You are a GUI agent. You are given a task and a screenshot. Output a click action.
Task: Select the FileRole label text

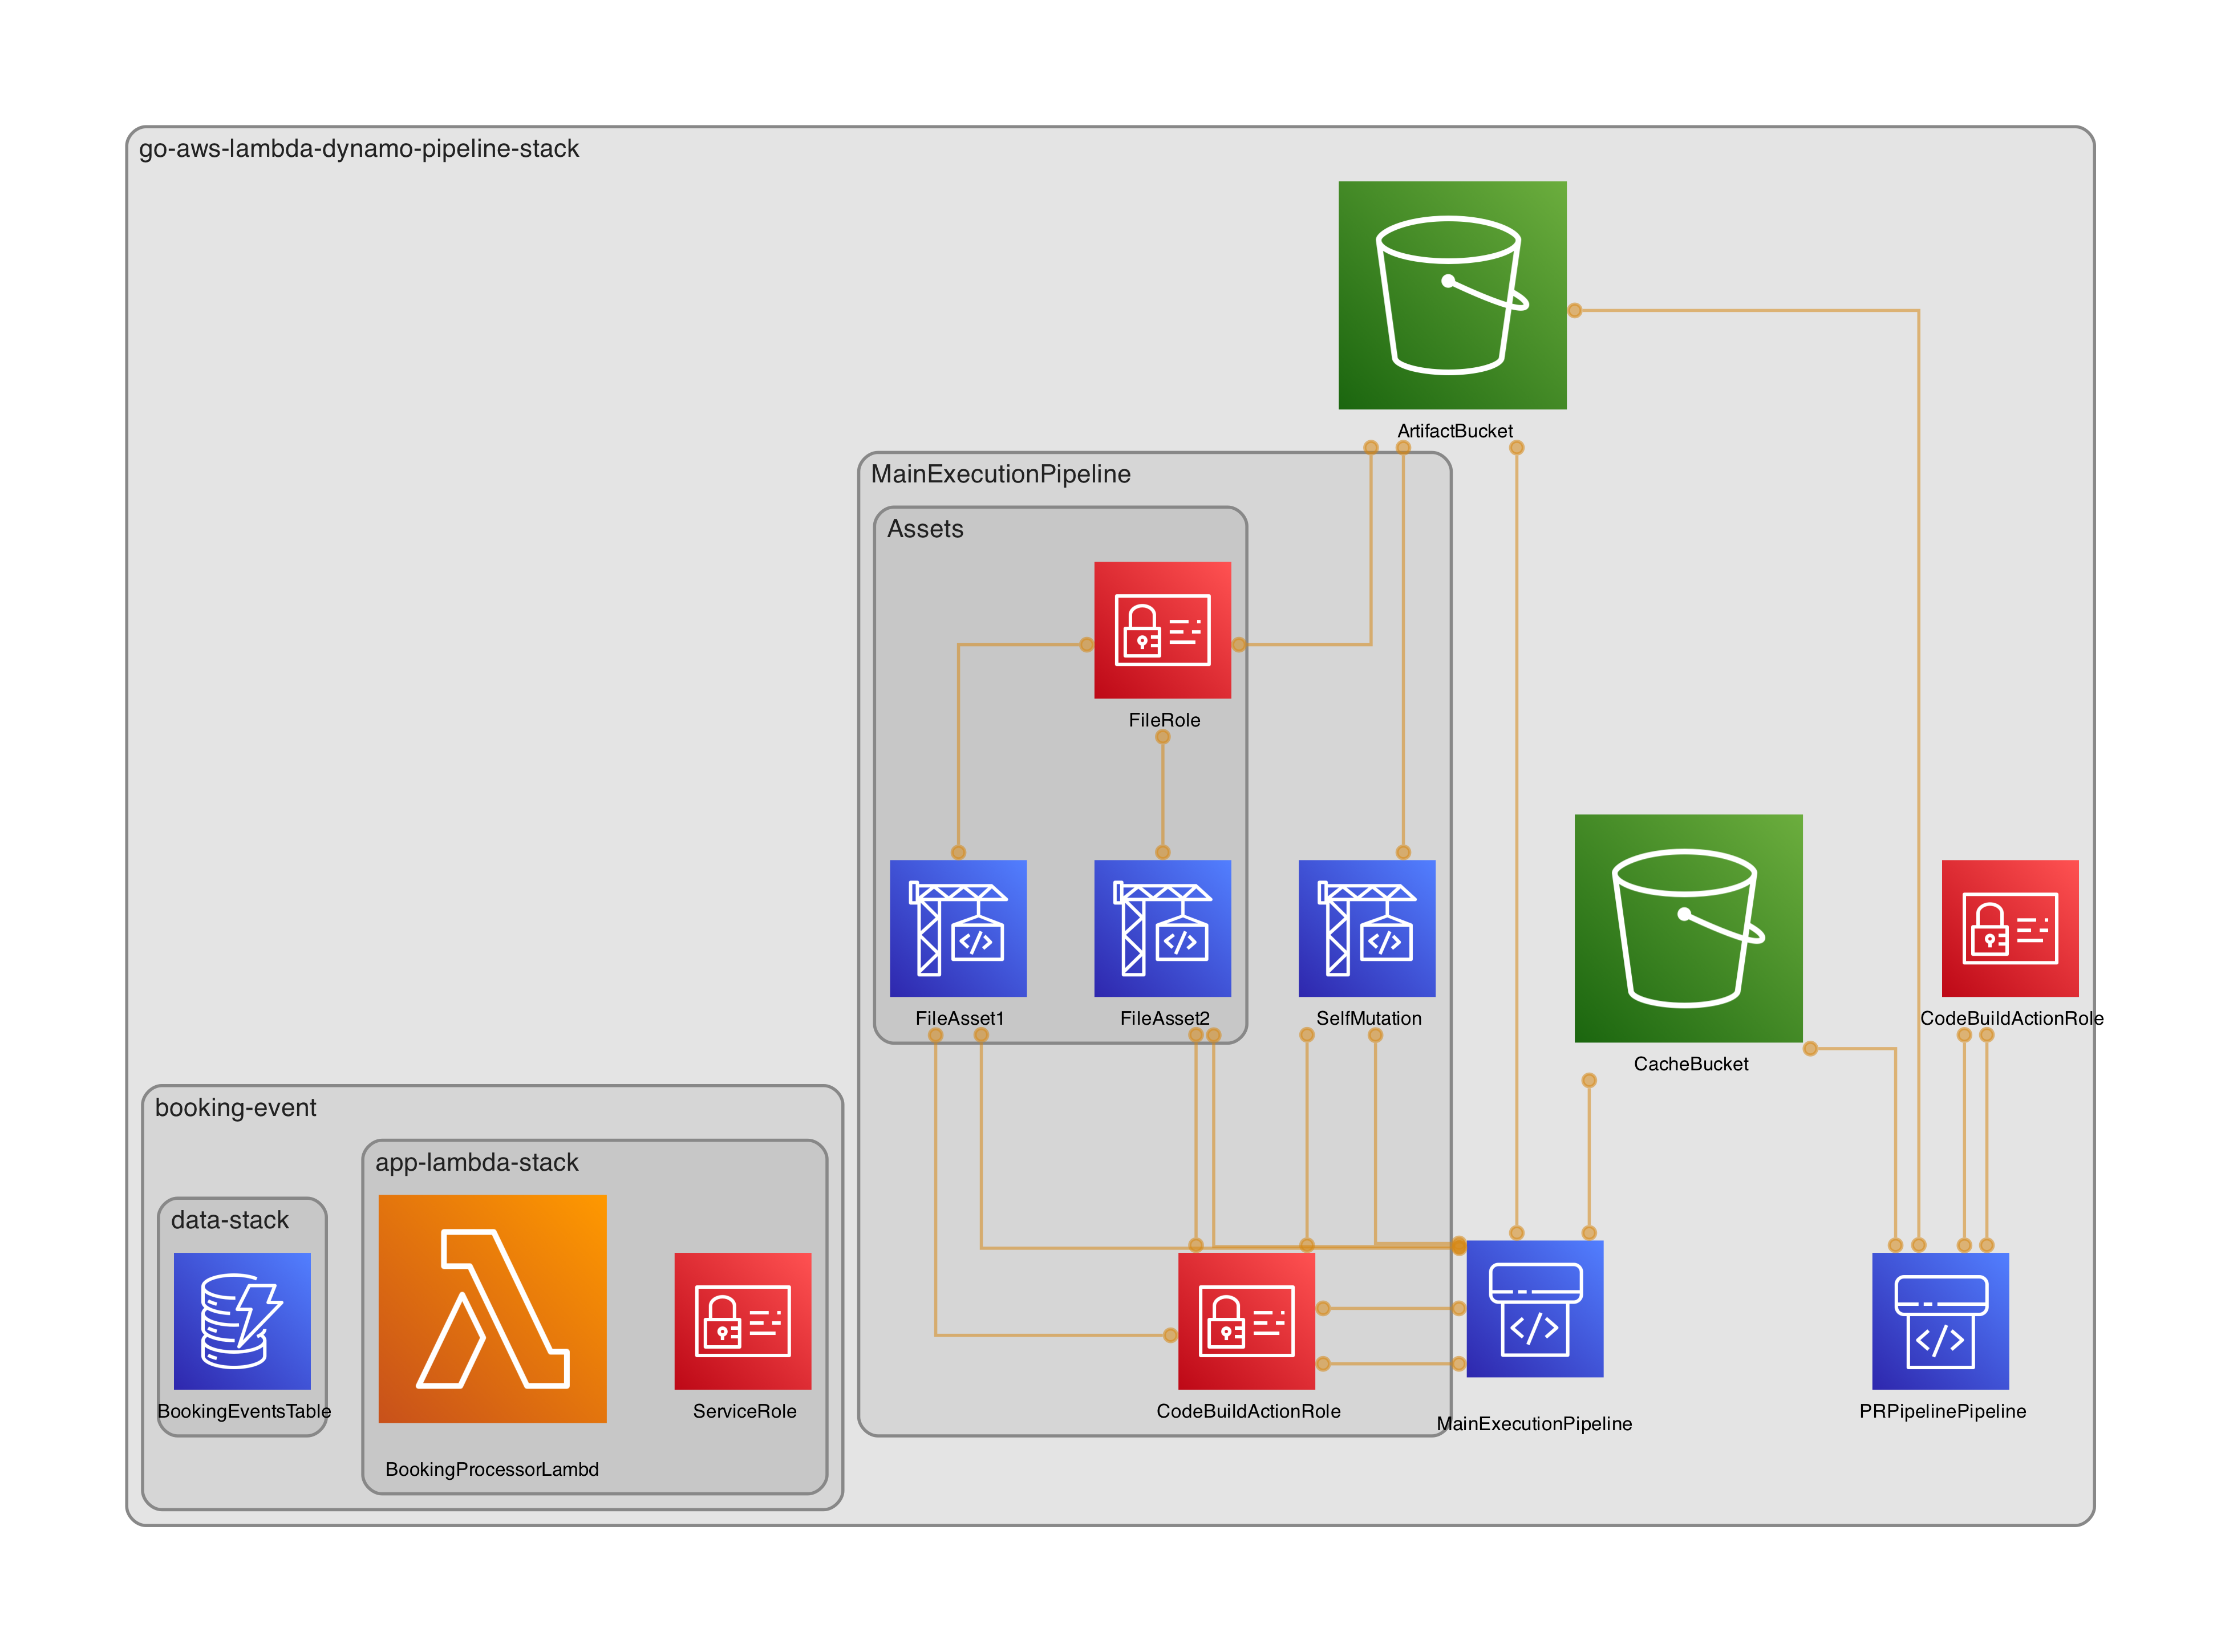(x=1164, y=720)
